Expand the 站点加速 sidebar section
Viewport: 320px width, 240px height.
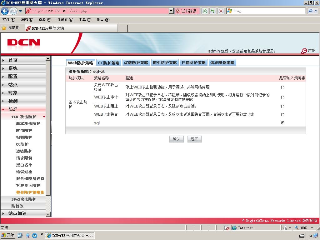coord(23,213)
